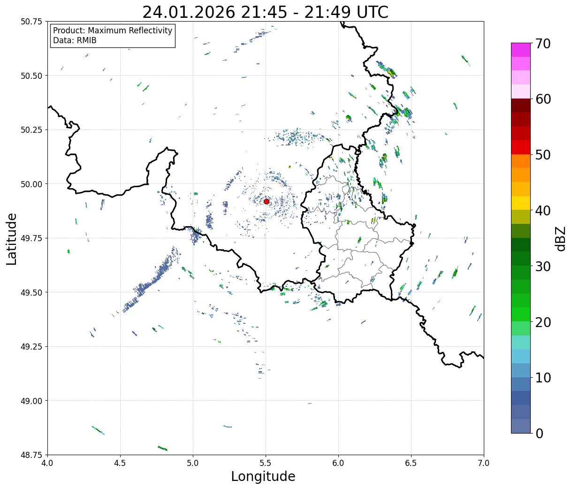The width and height of the screenshot is (572, 488).
Task: Click colorbar tick label 50
Action: click(543, 155)
